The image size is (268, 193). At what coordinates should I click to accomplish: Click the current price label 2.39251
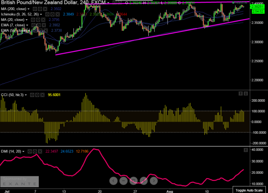[x=257, y=7]
